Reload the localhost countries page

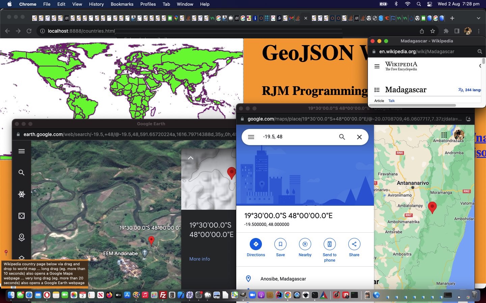(29, 31)
